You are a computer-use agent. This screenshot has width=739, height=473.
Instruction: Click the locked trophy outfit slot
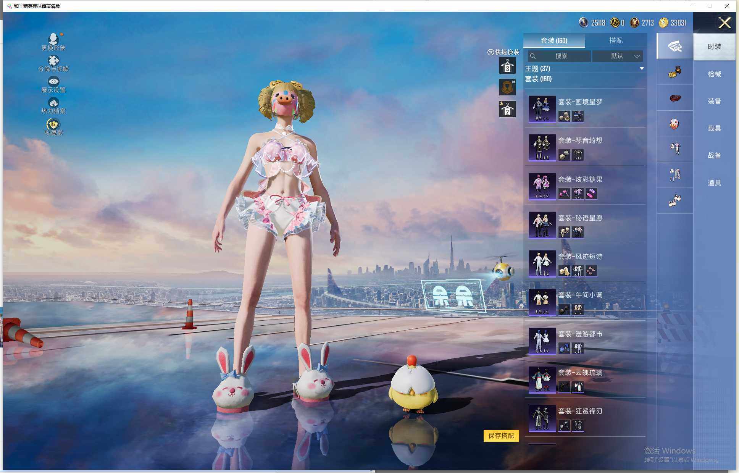(x=507, y=87)
